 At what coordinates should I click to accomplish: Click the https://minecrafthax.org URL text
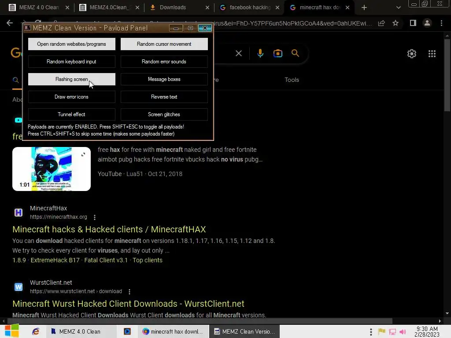click(x=59, y=217)
